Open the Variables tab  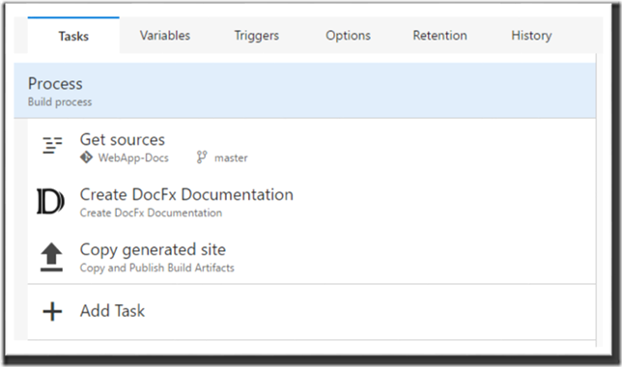click(x=165, y=36)
